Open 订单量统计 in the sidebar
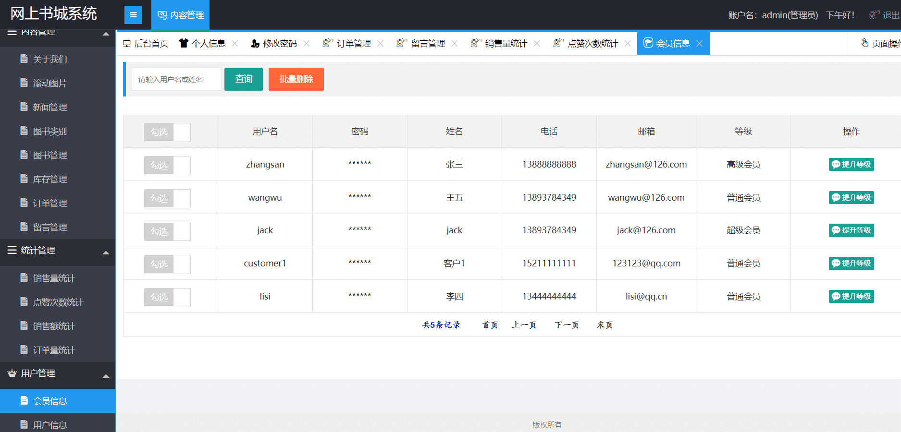The image size is (901, 432). click(x=58, y=350)
